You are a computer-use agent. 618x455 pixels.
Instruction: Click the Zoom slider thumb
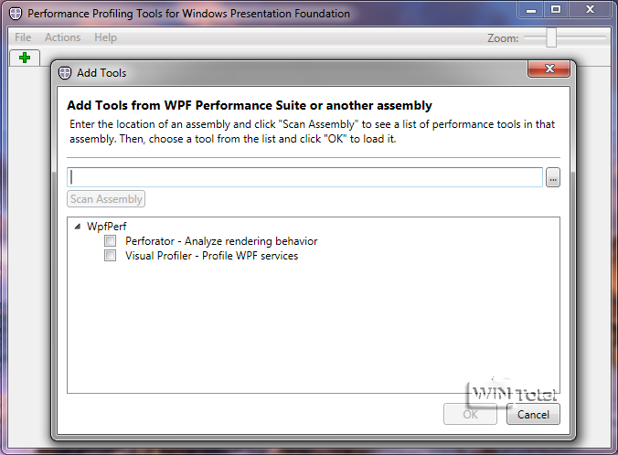[x=551, y=37]
